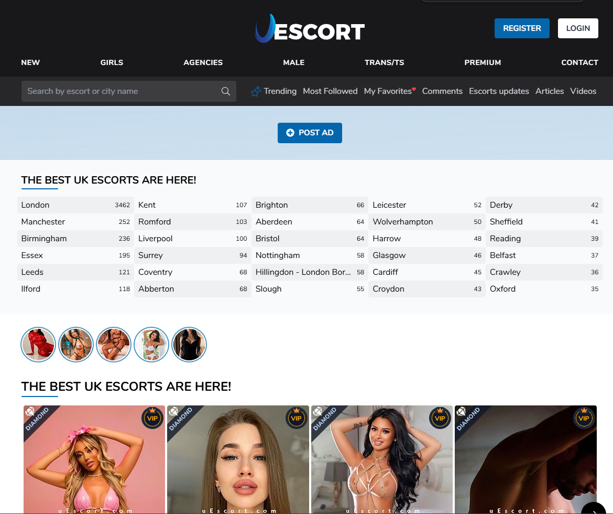Open the AGENCIES section
The width and height of the screenshot is (613, 514).
pyautogui.click(x=203, y=62)
